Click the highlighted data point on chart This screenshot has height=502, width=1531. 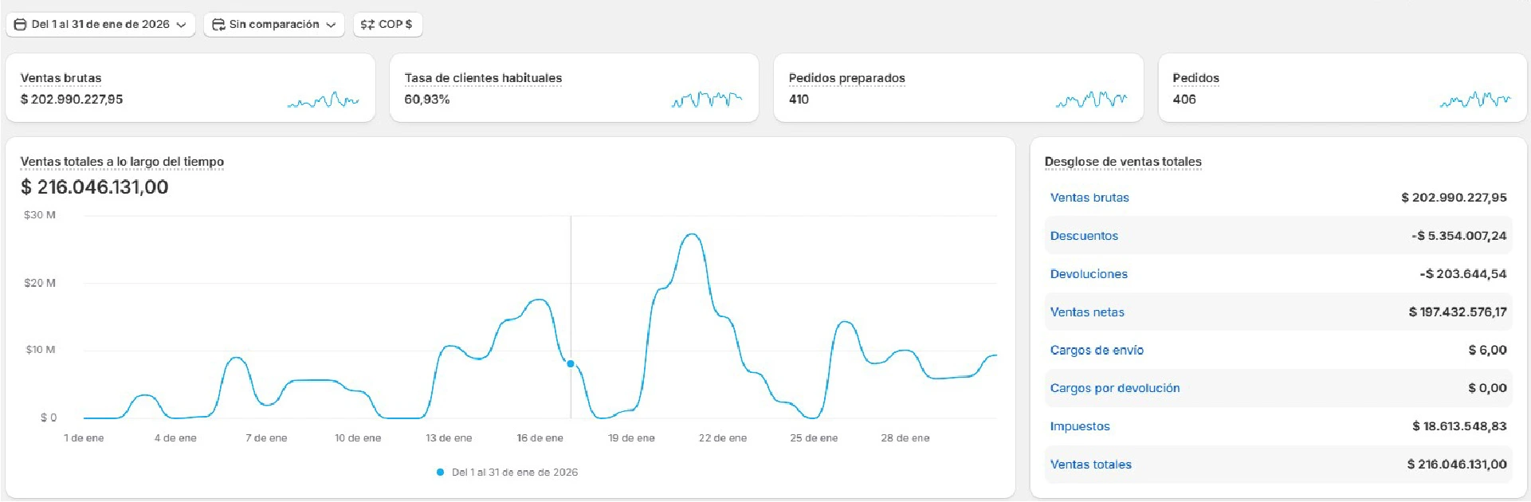pyautogui.click(x=571, y=364)
